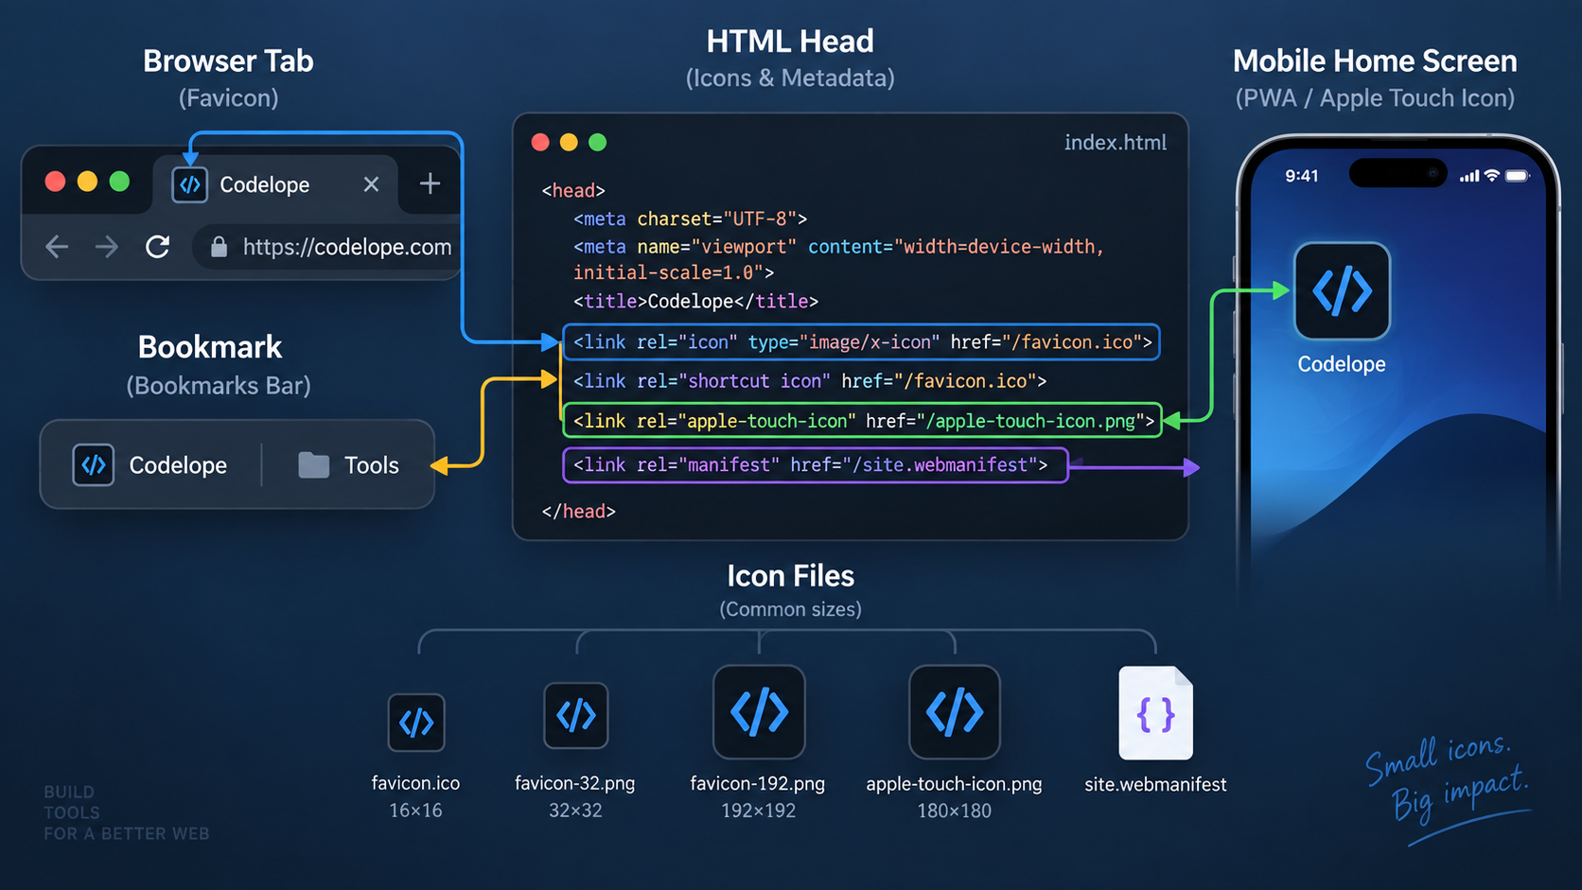
Task: Click the Tools folder icon
Action: (x=313, y=464)
